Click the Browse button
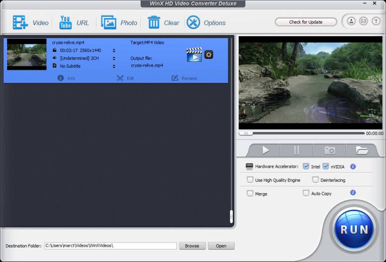 (192, 246)
